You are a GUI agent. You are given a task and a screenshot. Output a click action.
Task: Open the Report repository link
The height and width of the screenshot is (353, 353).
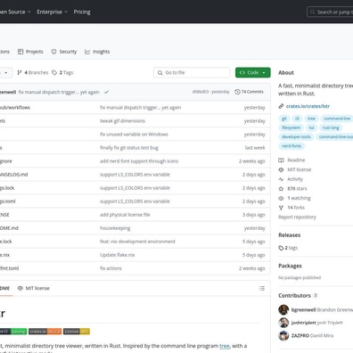(x=297, y=217)
